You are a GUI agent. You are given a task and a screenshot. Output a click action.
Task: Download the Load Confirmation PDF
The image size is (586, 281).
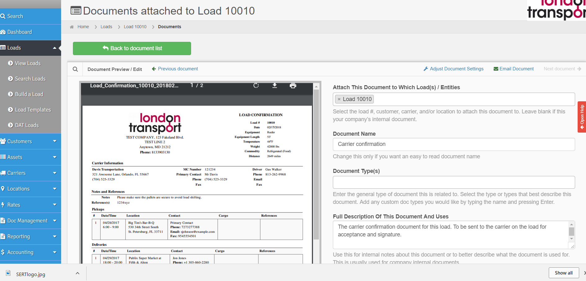275,86
